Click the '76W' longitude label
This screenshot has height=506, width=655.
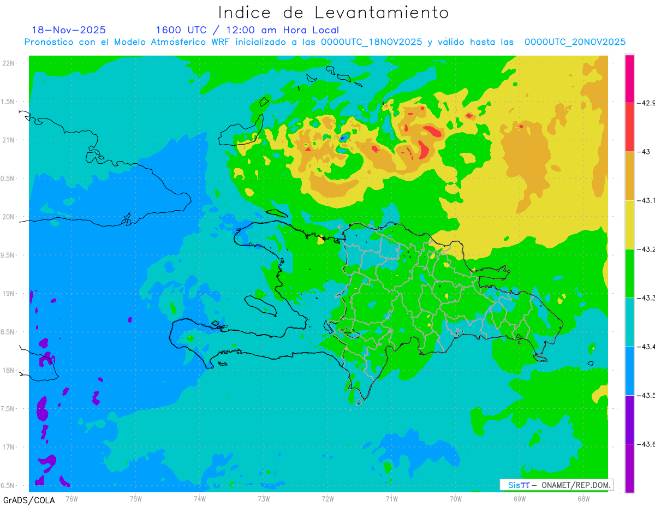click(x=72, y=498)
